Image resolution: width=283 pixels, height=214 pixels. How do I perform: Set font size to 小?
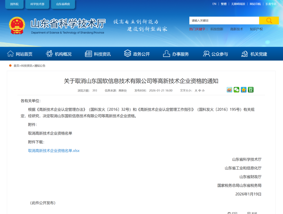(203, 91)
